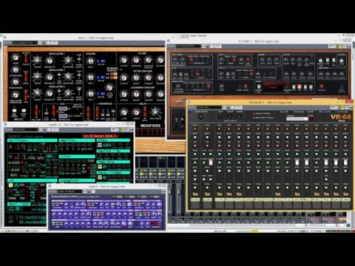The image size is (355, 266).
Task: Toggle Tempo Delay on/off button in Synth1
Action: click(x=100, y=167)
